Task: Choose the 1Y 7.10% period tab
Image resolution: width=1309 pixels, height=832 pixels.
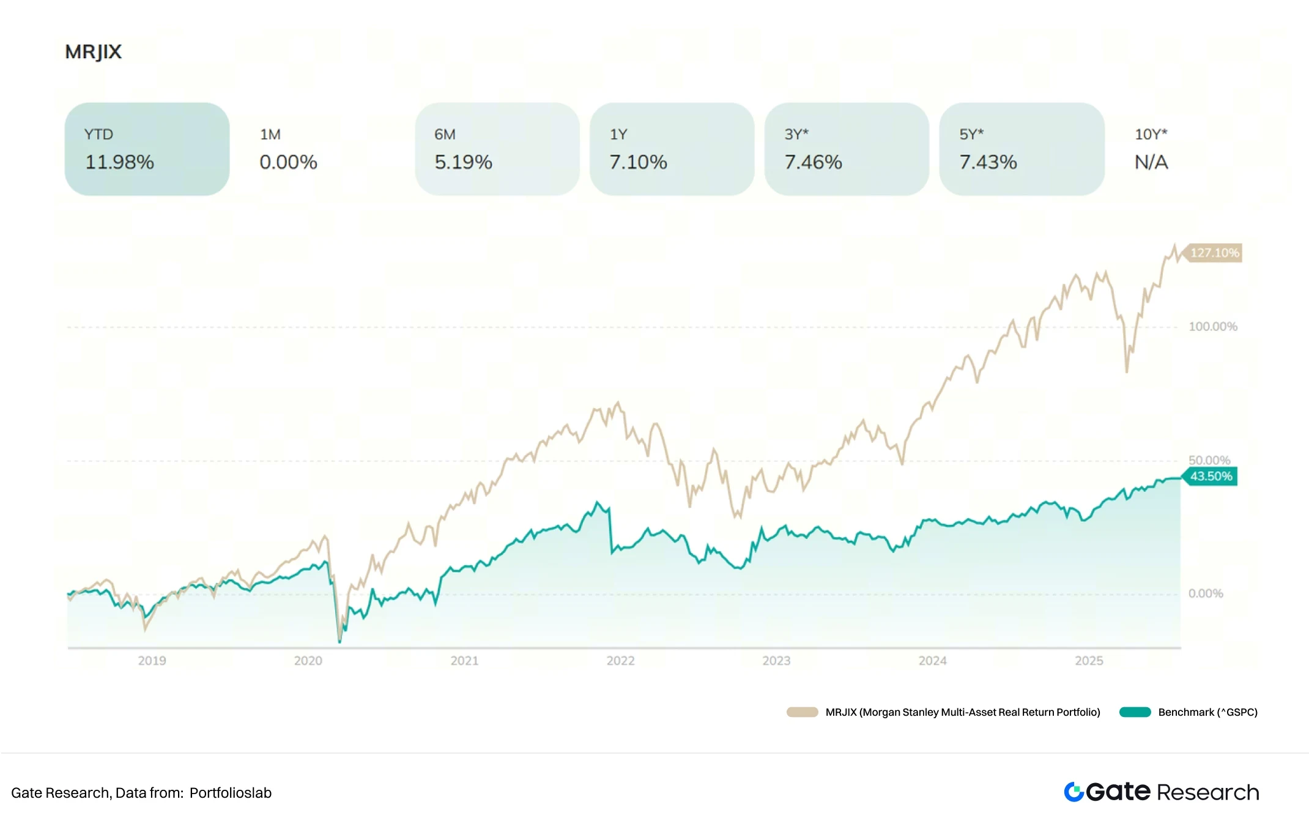Action: [672, 149]
